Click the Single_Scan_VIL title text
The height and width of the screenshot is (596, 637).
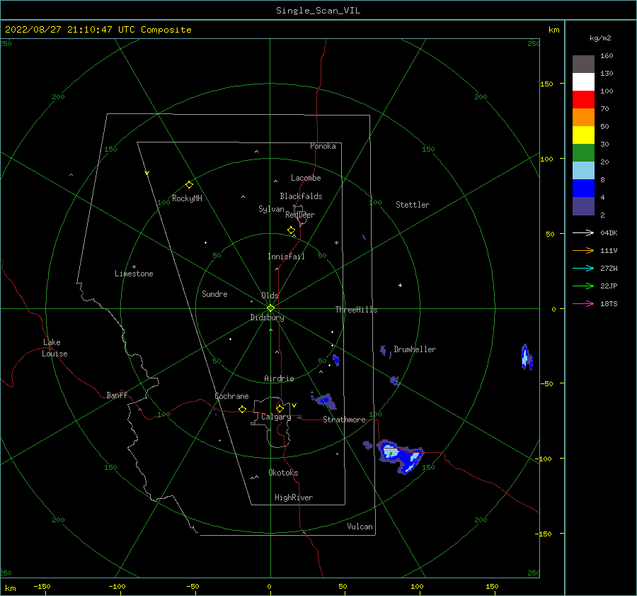318,11
